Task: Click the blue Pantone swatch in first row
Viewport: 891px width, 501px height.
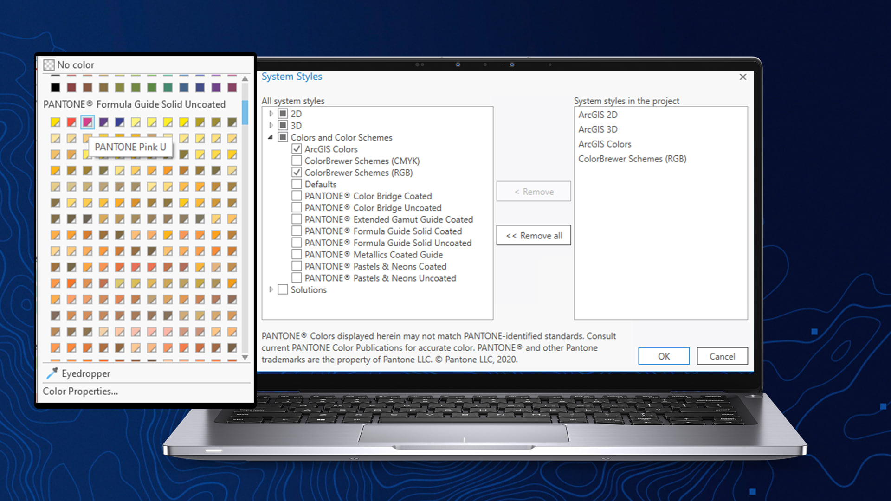Action: click(120, 122)
